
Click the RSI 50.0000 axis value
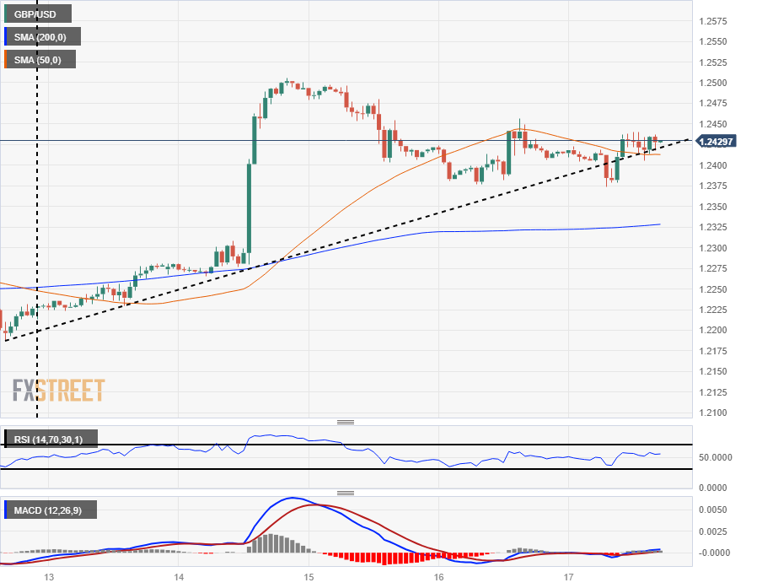pyautogui.click(x=716, y=457)
